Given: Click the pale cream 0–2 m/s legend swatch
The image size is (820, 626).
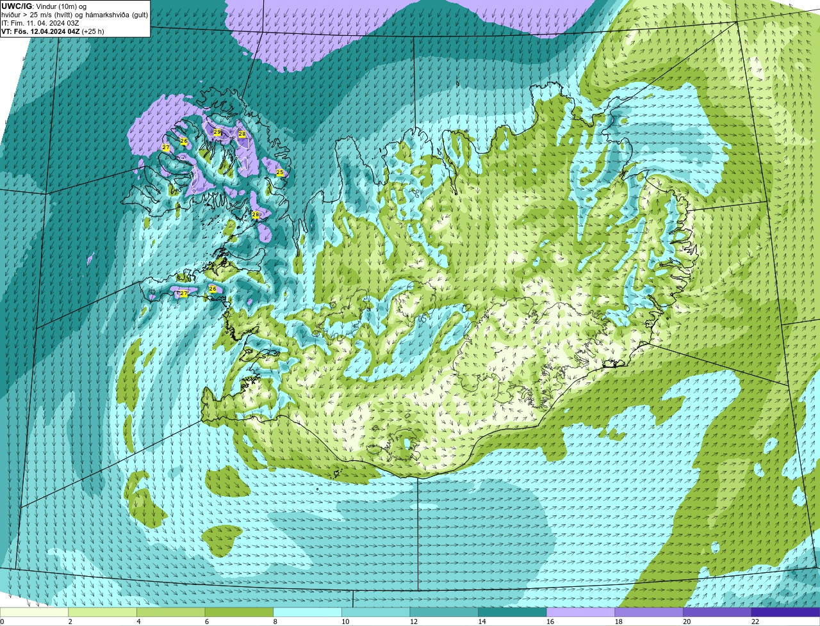Looking at the screenshot, I should tap(34, 612).
